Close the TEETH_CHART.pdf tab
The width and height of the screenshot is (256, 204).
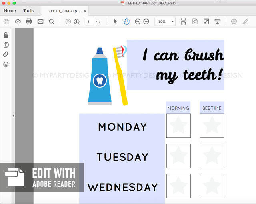coord(85,11)
